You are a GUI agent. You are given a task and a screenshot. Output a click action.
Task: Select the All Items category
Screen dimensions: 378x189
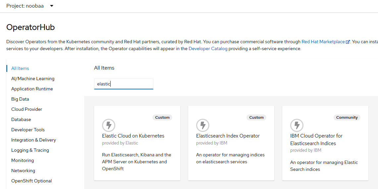[20, 68]
